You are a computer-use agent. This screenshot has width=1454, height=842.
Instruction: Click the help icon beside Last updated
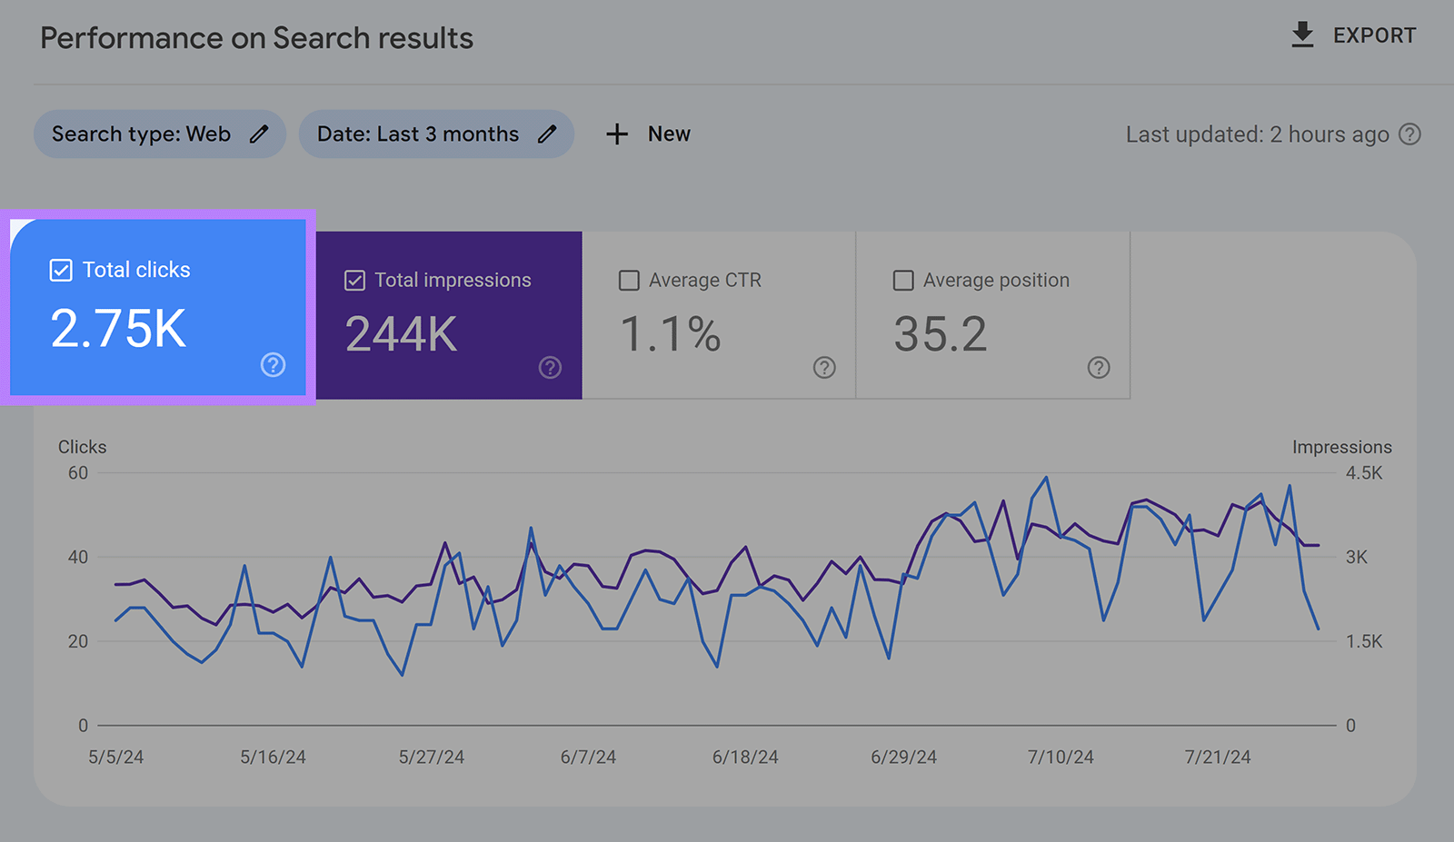[1410, 134]
